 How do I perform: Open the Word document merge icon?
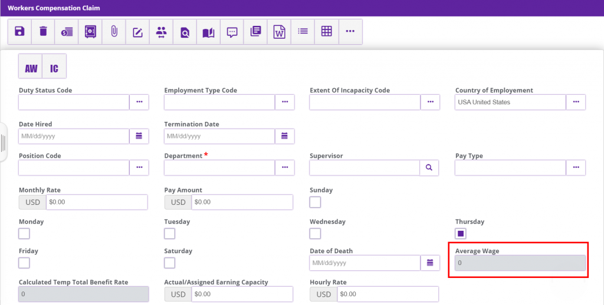click(279, 32)
